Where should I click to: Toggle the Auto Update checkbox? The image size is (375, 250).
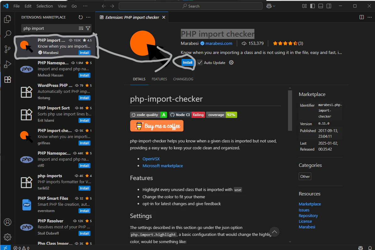pyautogui.click(x=200, y=62)
